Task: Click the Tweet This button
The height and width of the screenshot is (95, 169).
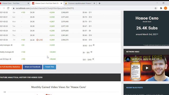Action: tap(49, 67)
